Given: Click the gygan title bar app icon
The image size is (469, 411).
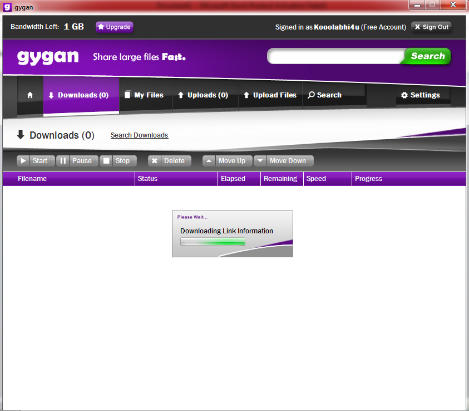Looking at the screenshot, I should coord(7,7).
